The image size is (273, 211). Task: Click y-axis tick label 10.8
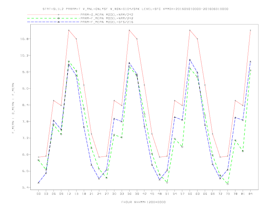(24, 39)
